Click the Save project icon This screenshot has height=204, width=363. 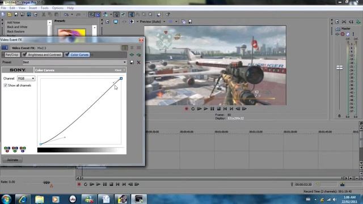pyautogui.click(x=16, y=15)
